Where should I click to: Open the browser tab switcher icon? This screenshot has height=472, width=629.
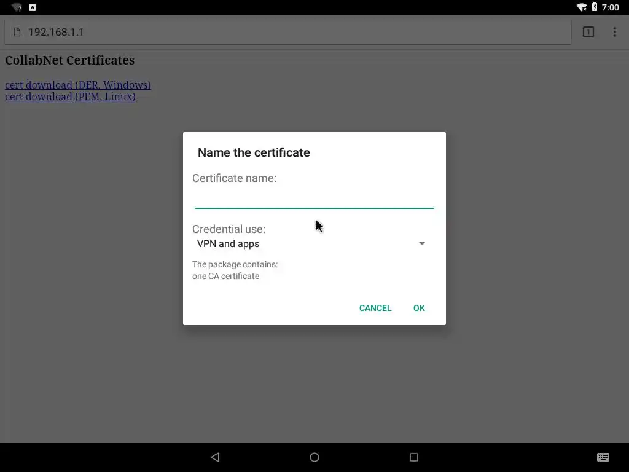click(588, 32)
